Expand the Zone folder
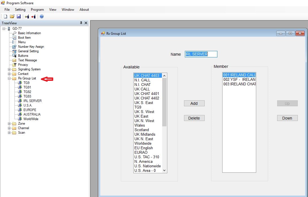Viewport: 308px width, 197px height. point(9,124)
